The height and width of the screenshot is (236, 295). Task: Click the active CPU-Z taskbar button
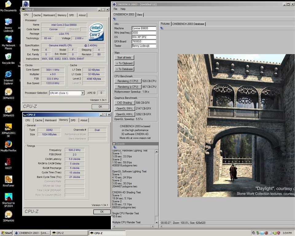point(107,233)
